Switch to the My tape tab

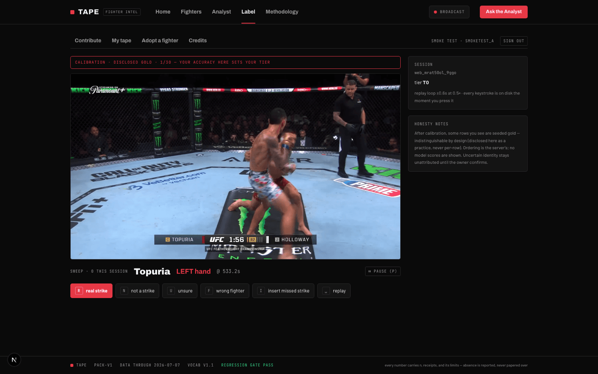point(121,41)
